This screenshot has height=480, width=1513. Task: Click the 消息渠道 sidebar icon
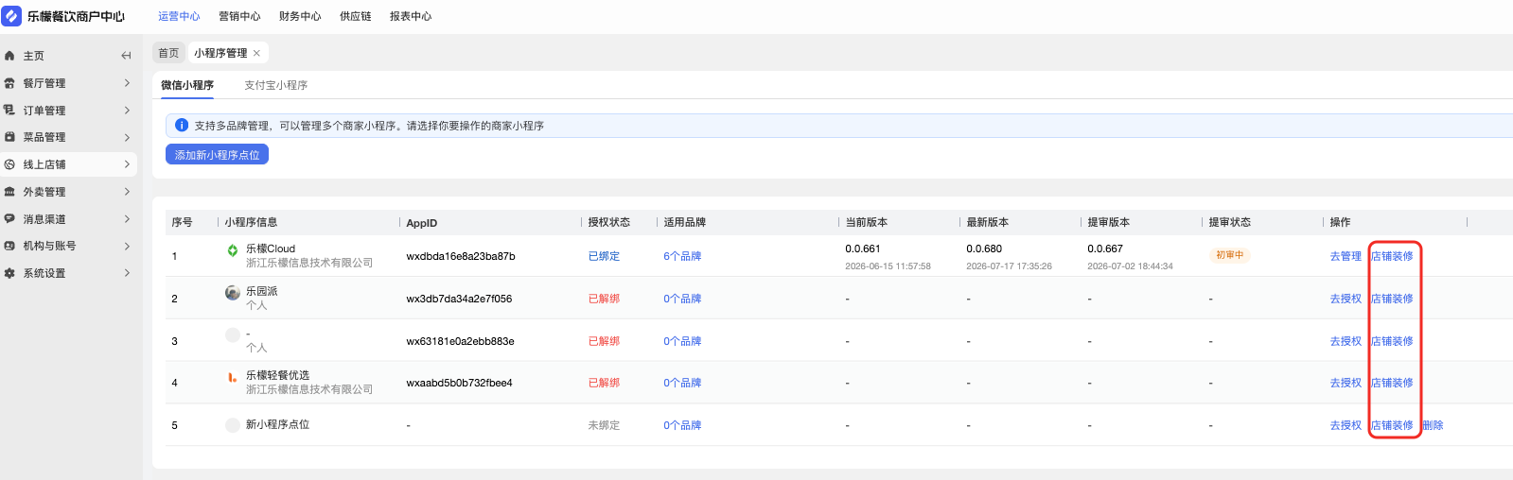(9, 219)
